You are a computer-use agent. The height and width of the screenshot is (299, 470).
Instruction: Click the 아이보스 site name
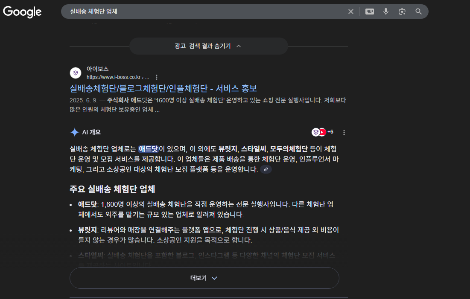pyautogui.click(x=97, y=69)
